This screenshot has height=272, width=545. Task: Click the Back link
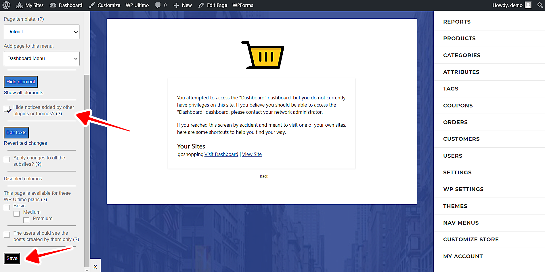[x=262, y=176]
